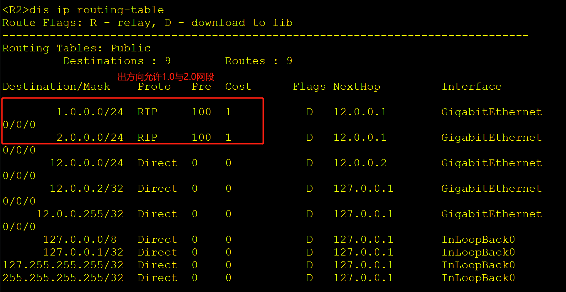Select destination 12.0.0.255/32

[x=80, y=214]
